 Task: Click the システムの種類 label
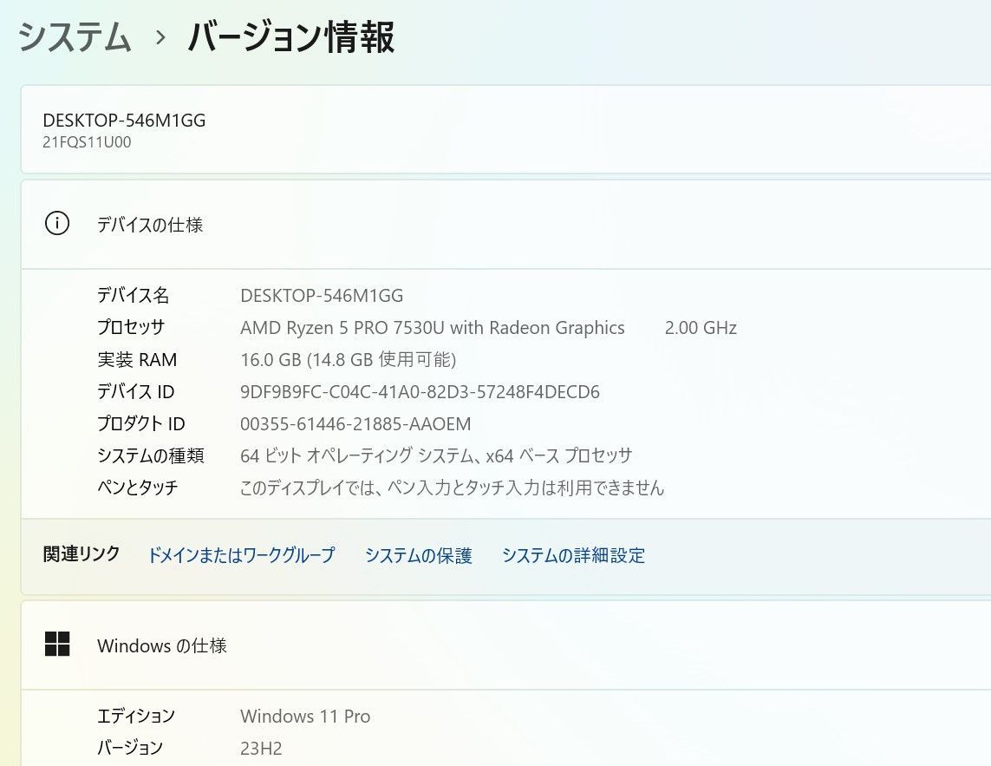150,455
